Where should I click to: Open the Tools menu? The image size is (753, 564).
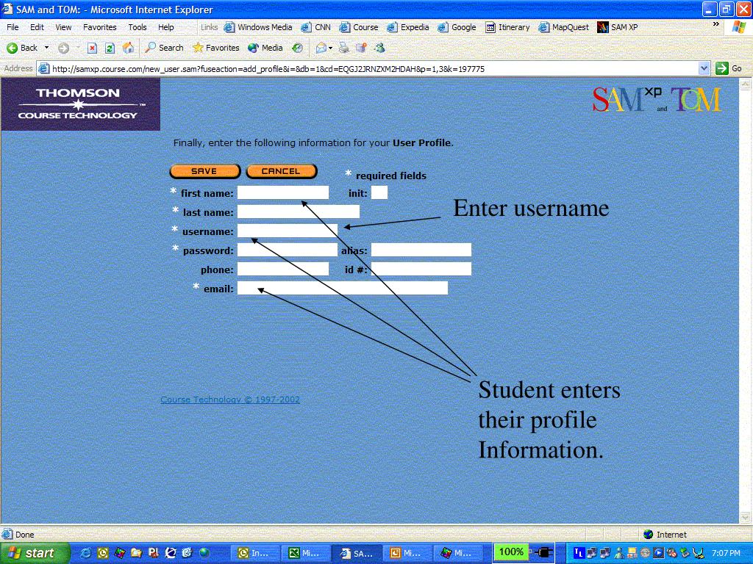click(138, 27)
